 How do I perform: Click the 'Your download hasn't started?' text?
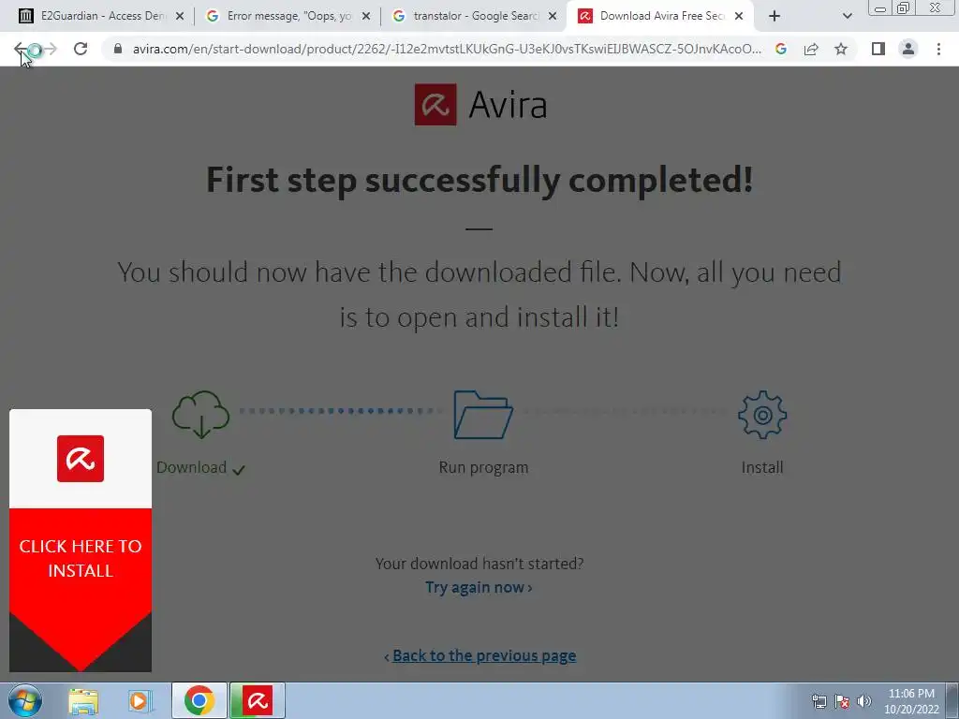[x=479, y=563]
